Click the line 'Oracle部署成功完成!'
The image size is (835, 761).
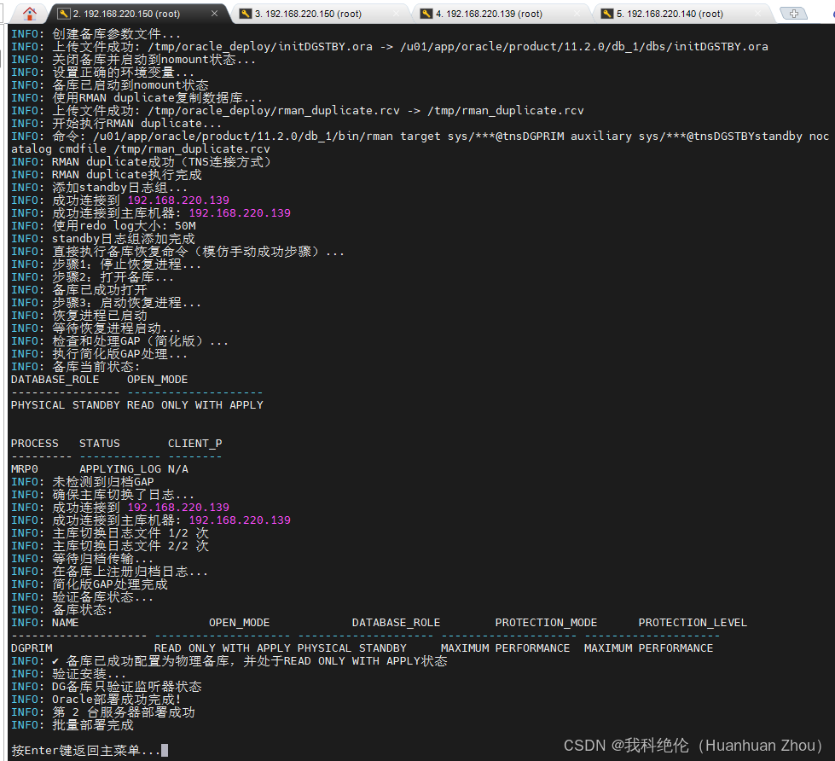click(x=96, y=699)
